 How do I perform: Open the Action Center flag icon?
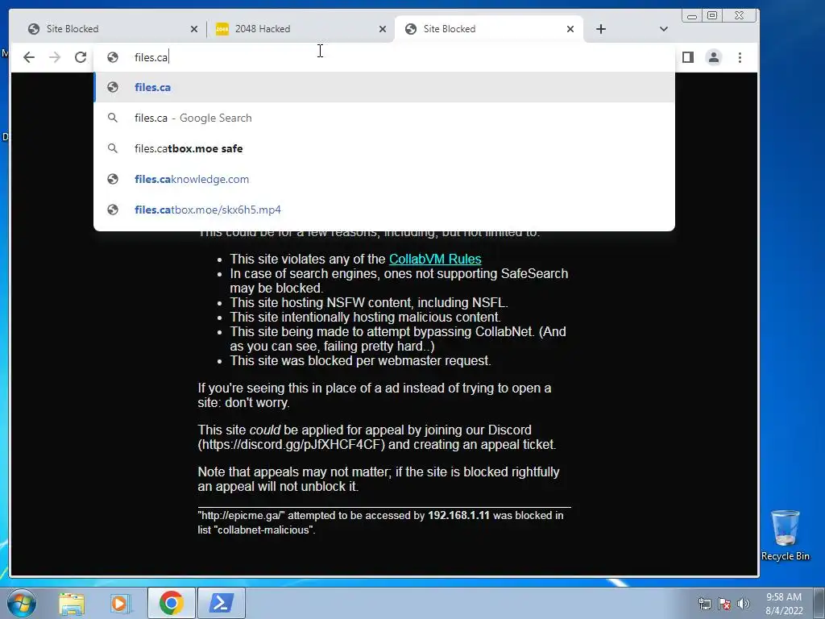click(724, 604)
